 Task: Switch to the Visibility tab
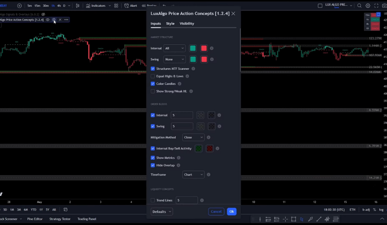click(187, 23)
